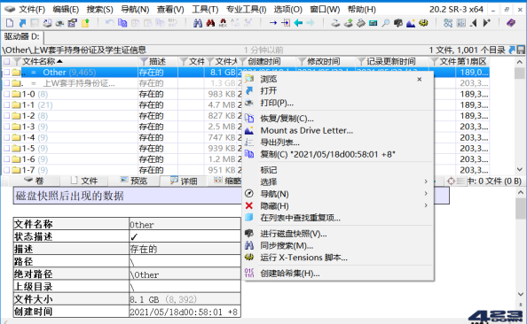Viewport: 527px width, 324px height.
Task: Click the details panel scrollbar up arrow
Action: coord(521,192)
